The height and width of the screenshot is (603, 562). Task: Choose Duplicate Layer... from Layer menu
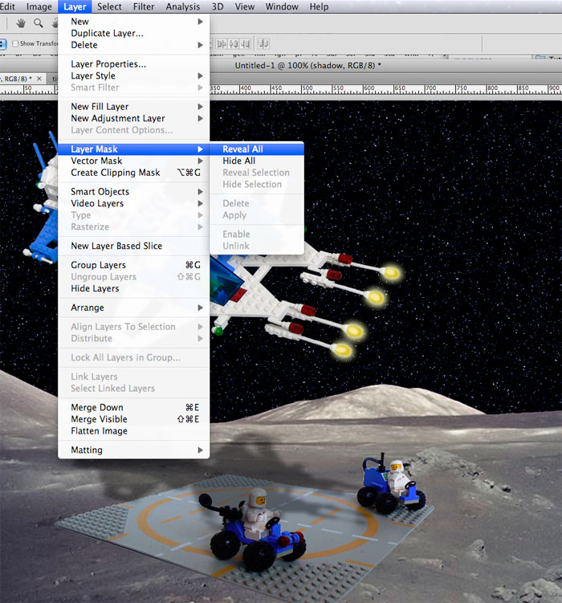click(x=133, y=33)
